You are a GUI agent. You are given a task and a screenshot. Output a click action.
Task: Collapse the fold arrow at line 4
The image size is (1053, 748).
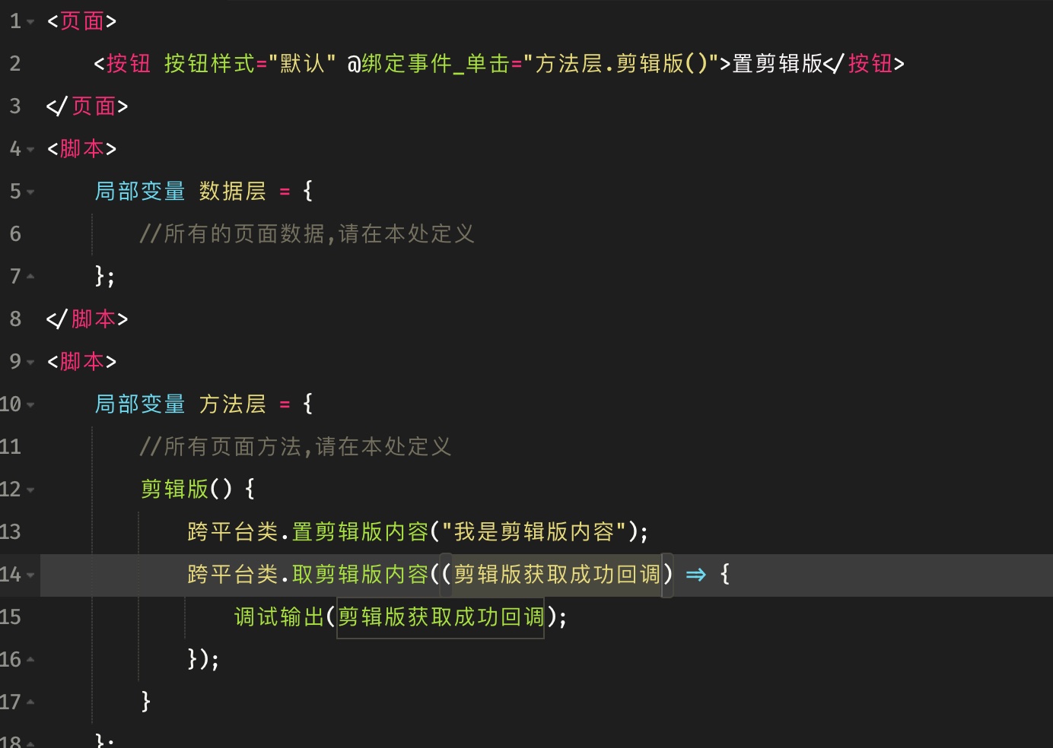[x=30, y=150]
